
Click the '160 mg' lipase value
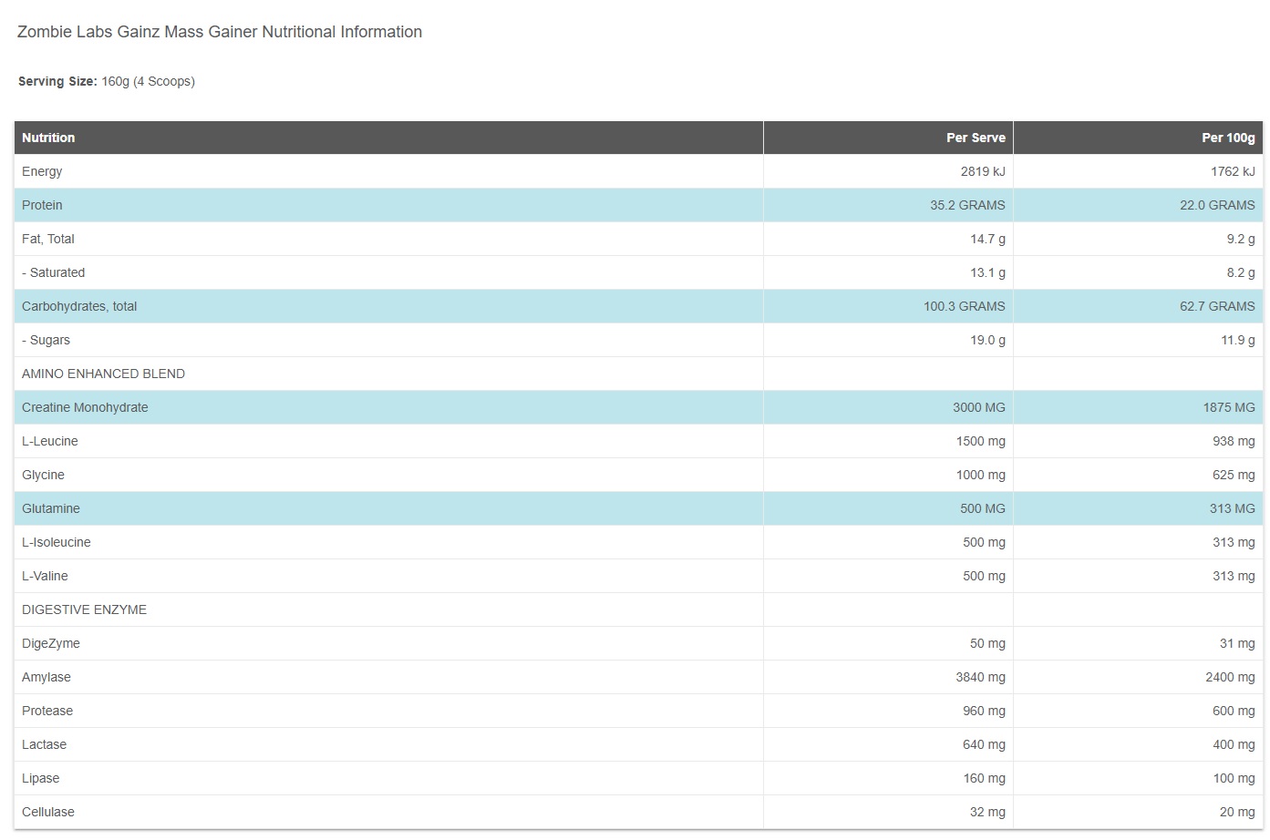pos(985,778)
